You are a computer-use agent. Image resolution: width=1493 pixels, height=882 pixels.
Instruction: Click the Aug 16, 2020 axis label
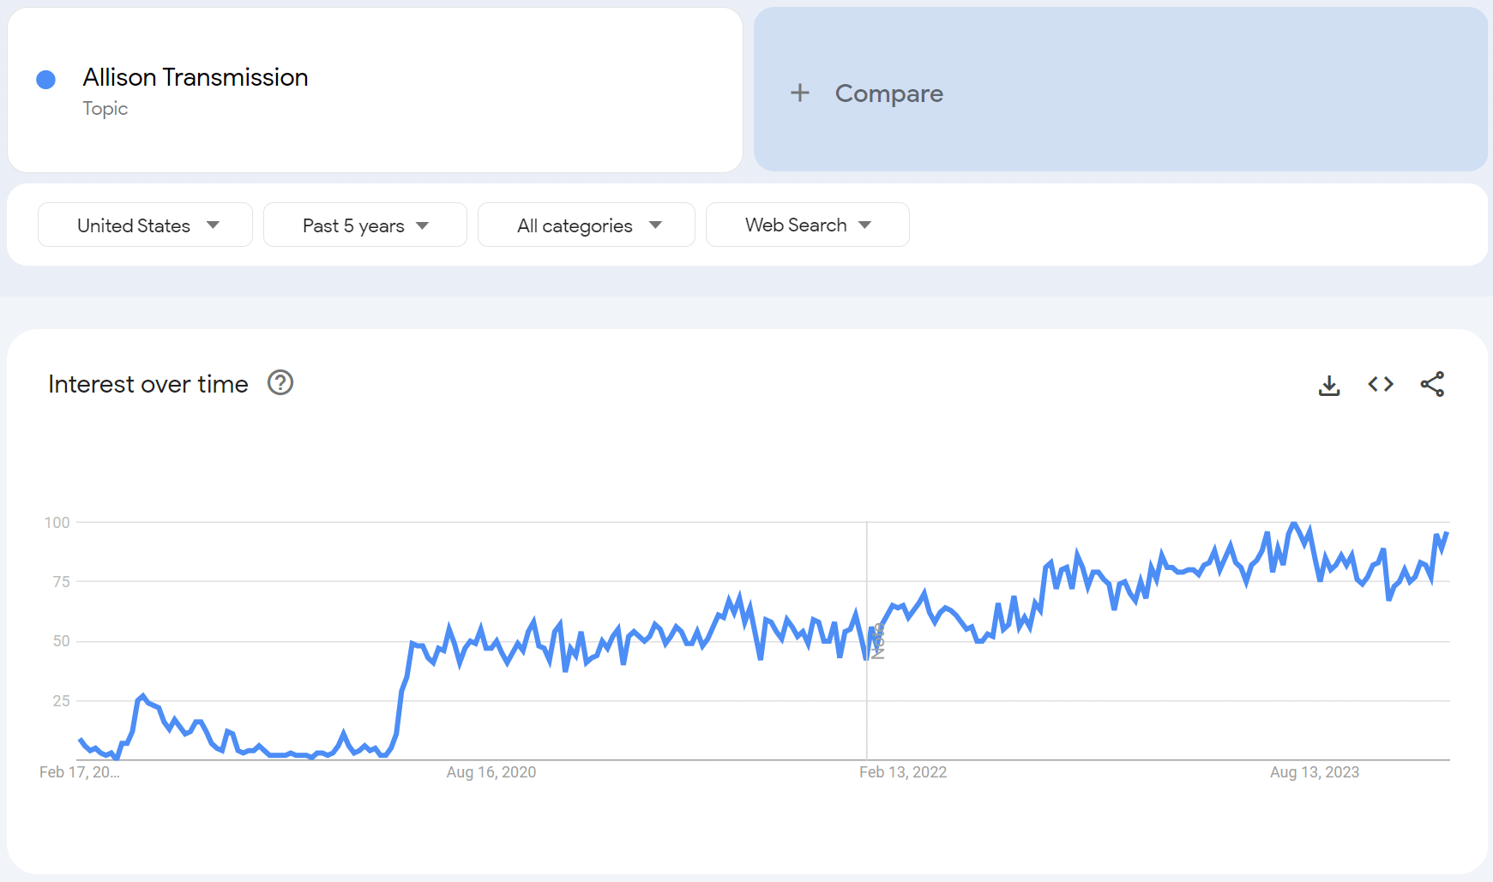coord(491,772)
